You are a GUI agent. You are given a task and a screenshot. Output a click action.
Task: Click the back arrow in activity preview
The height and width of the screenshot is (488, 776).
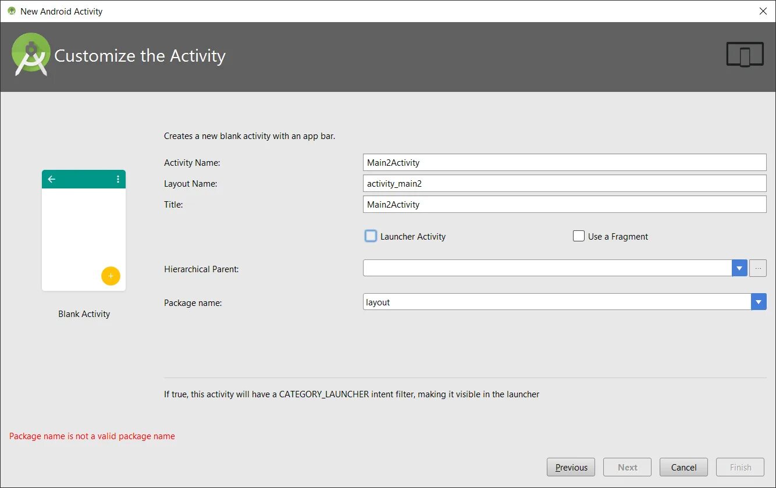[52, 179]
